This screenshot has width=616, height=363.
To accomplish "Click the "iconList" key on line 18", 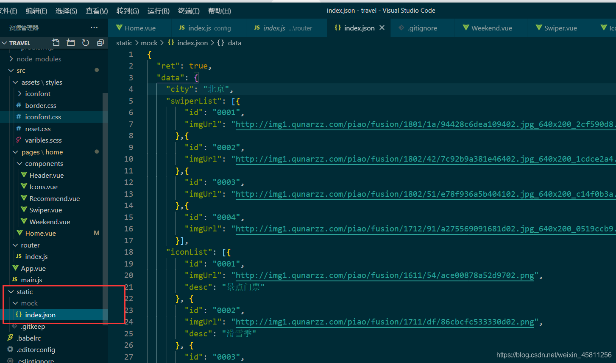I will 190,252.
